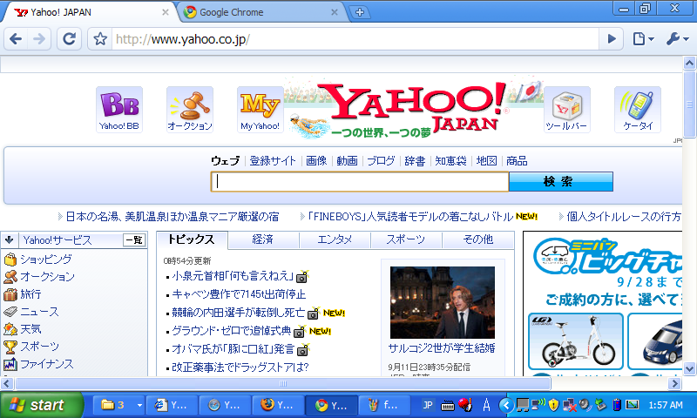This screenshot has width=697, height=418.
Task: Open スポーツ in the services sidebar
Action: 39,347
